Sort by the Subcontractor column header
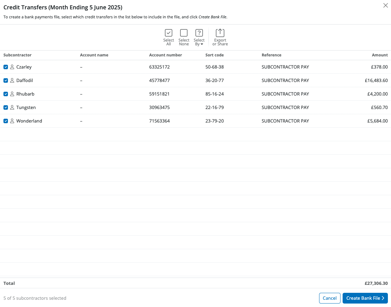The image size is (391, 307). coord(17,55)
